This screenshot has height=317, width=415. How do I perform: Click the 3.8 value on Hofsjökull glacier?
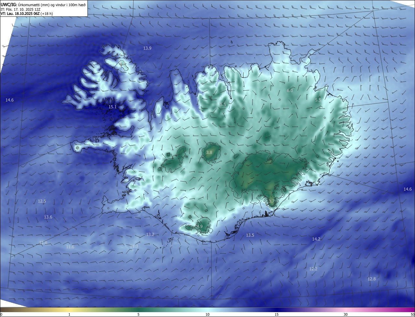point(209,152)
